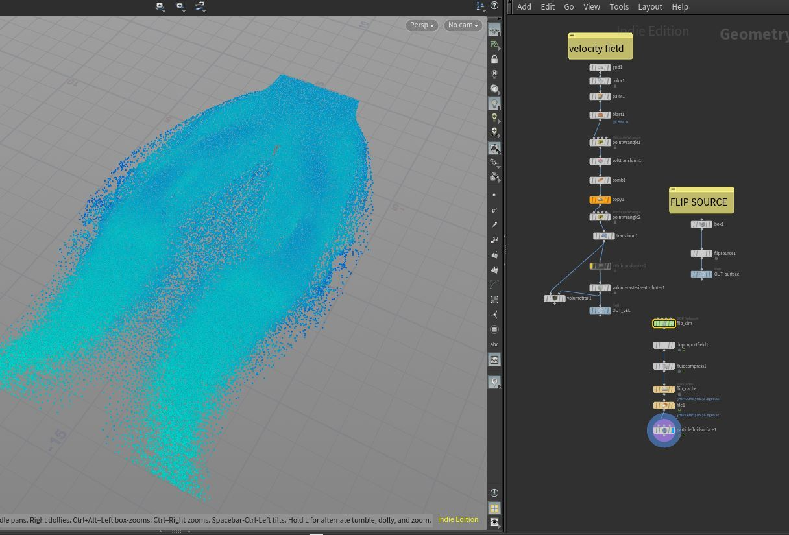
Task: Open the Persp viewport dropdown
Action: pyautogui.click(x=421, y=25)
